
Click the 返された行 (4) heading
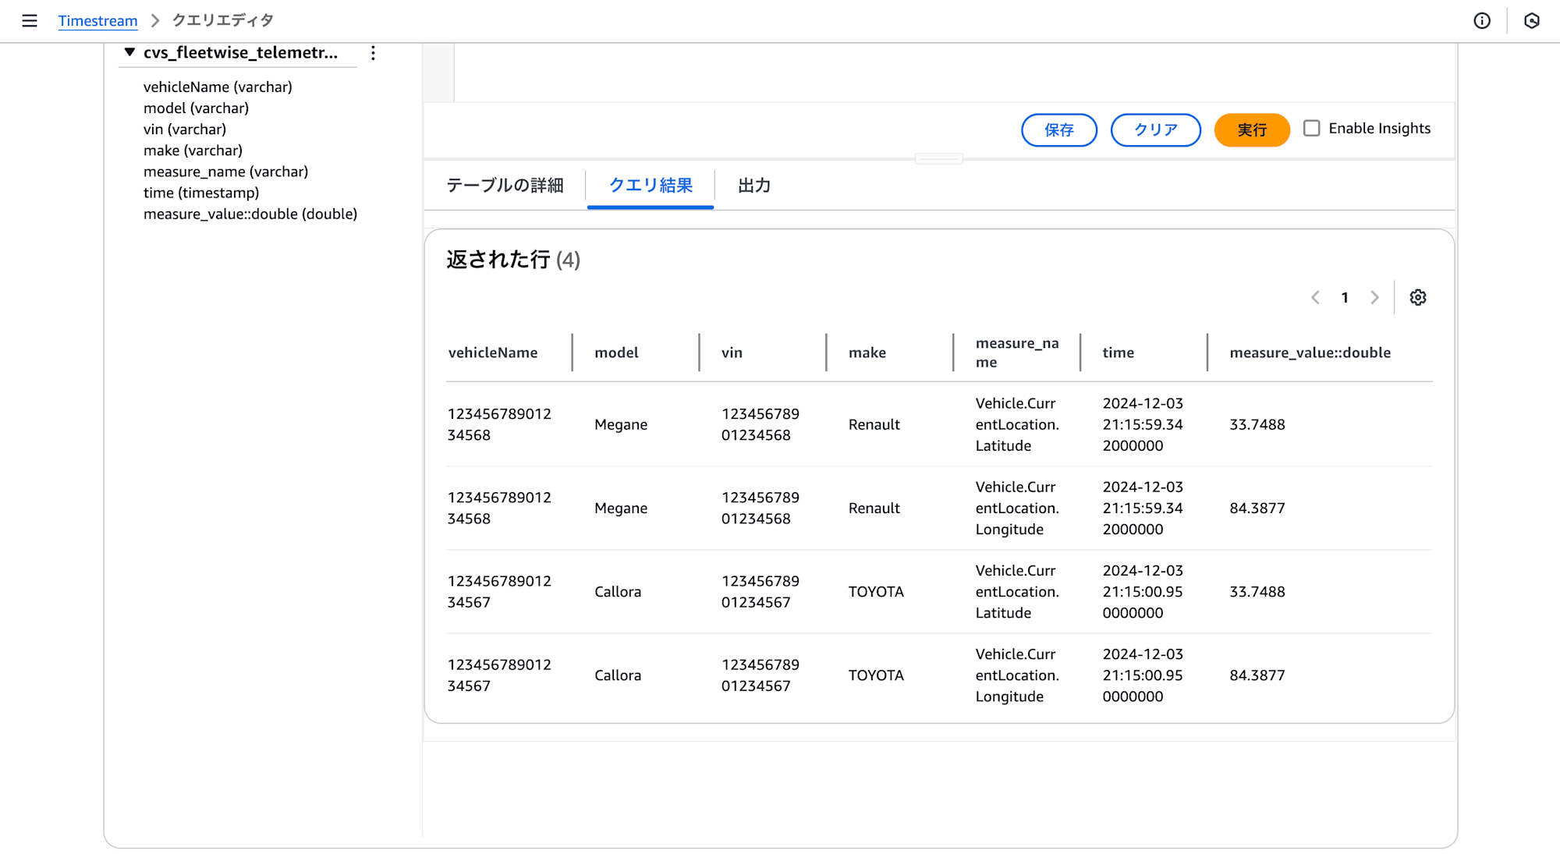click(513, 260)
